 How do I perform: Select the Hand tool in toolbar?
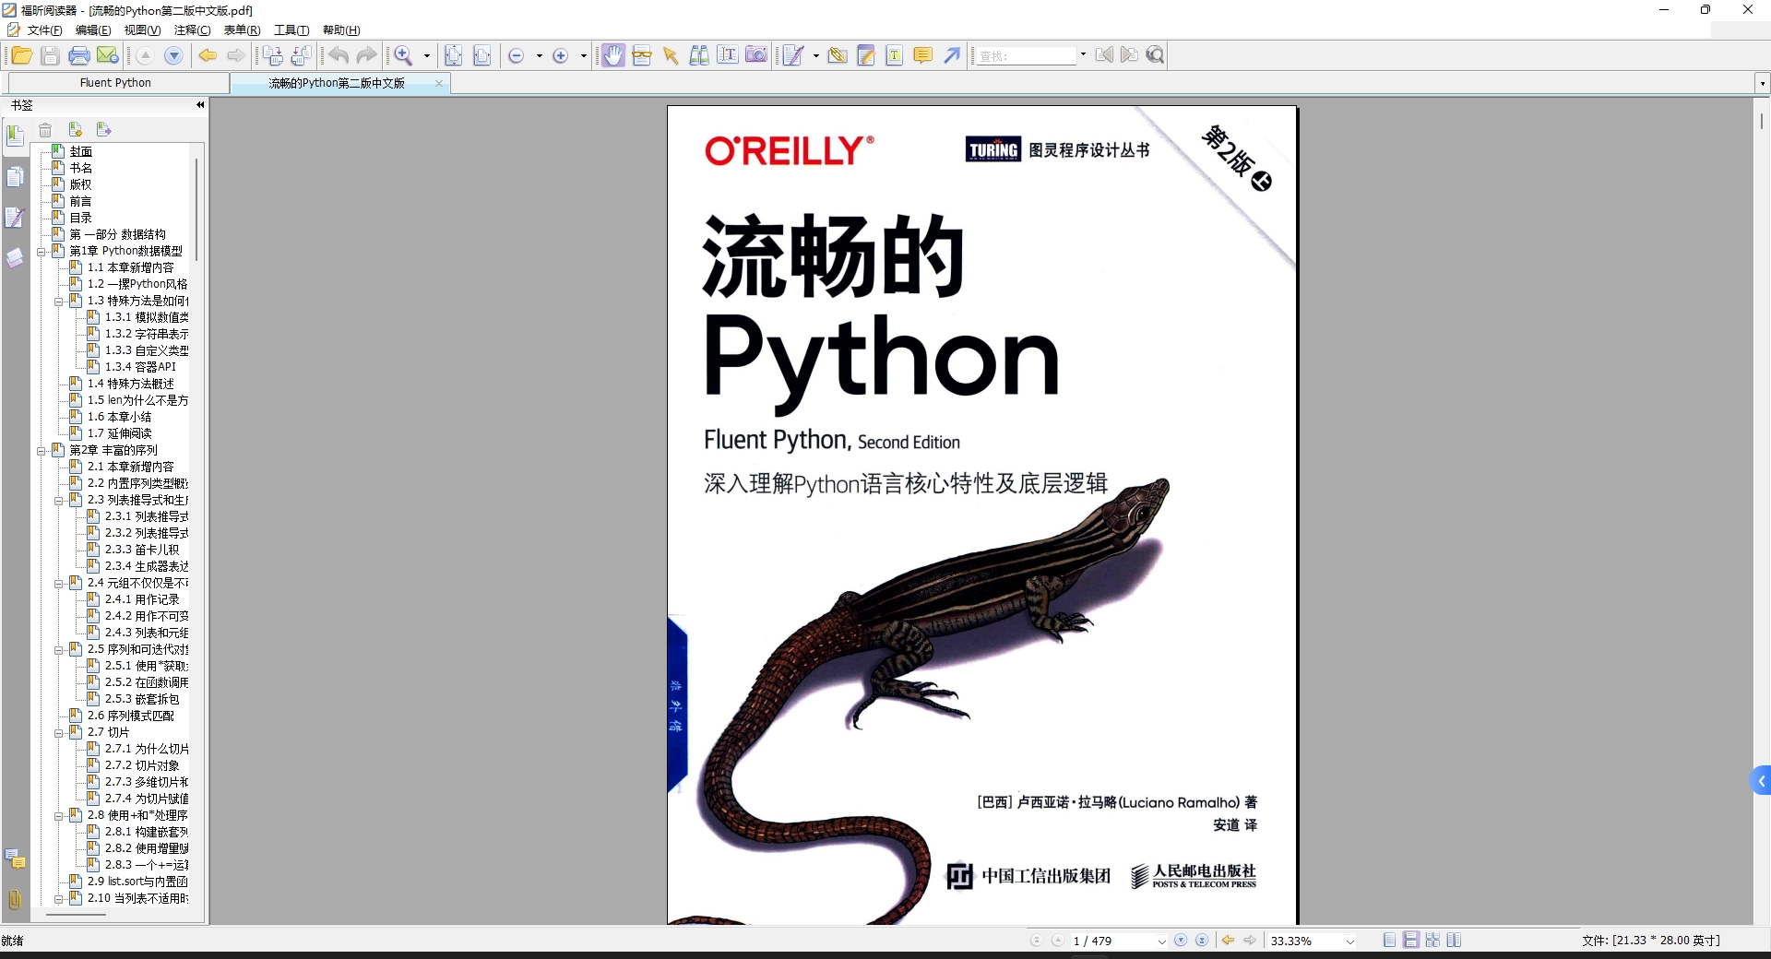point(612,56)
